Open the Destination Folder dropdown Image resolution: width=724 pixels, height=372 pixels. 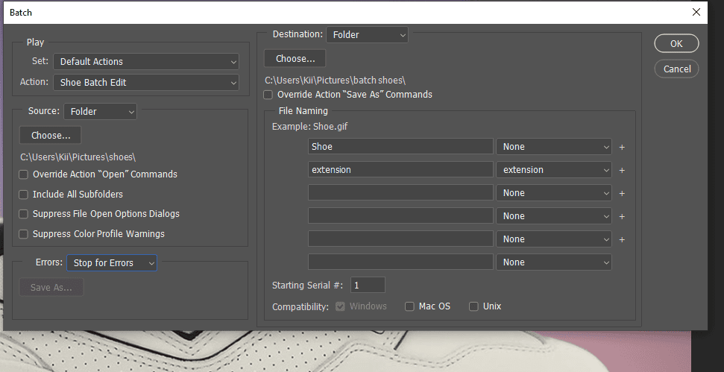(367, 34)
